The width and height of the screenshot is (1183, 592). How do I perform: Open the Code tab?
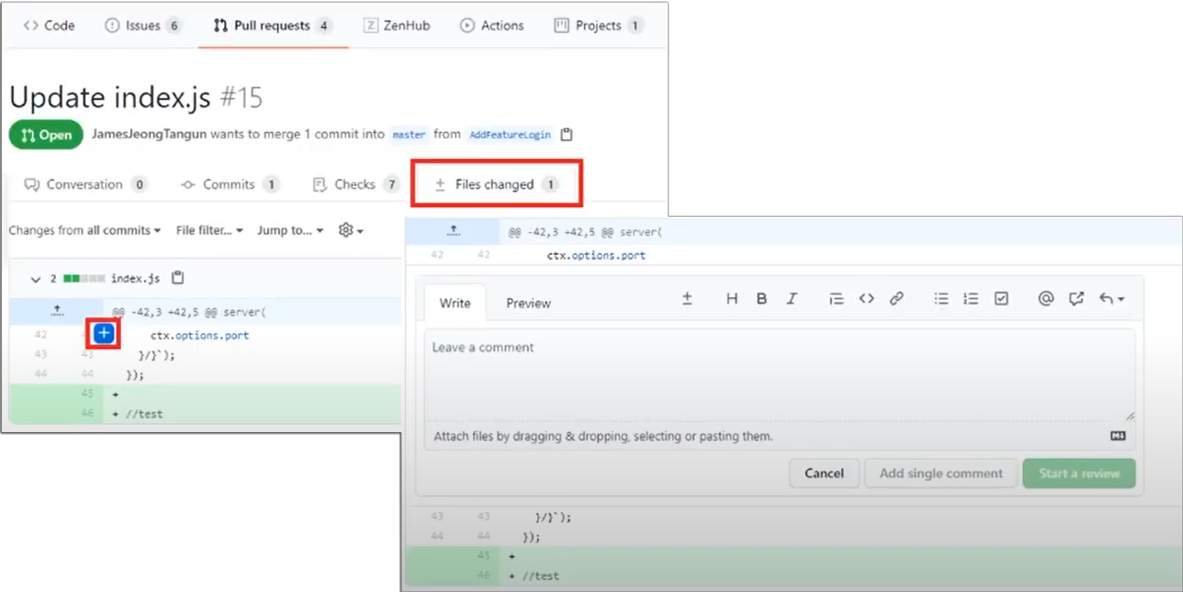pyautogui.click(x=49, y=26)
